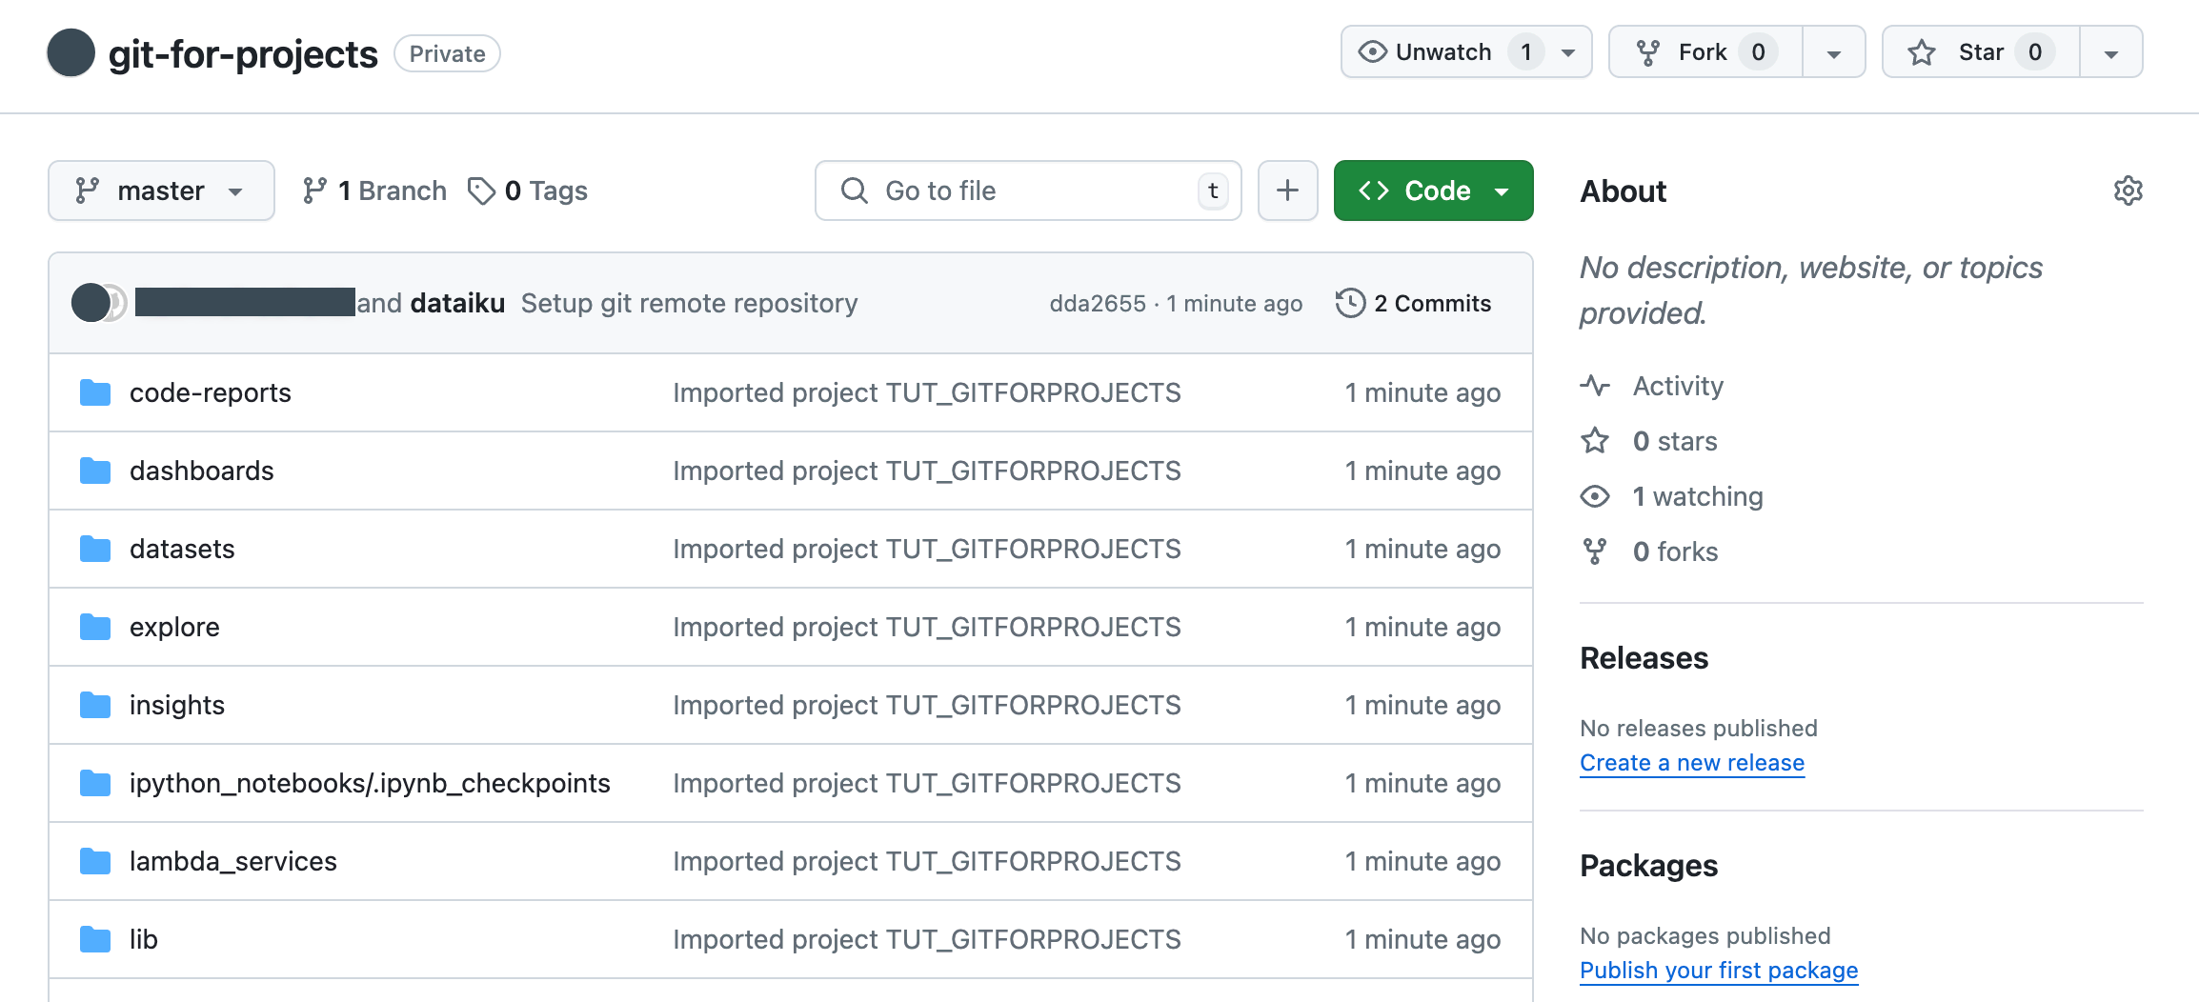The width and height of the screenshot is (2199, 1002).
Task: Expand the Star options caret
Action: tap(2110, 52)
